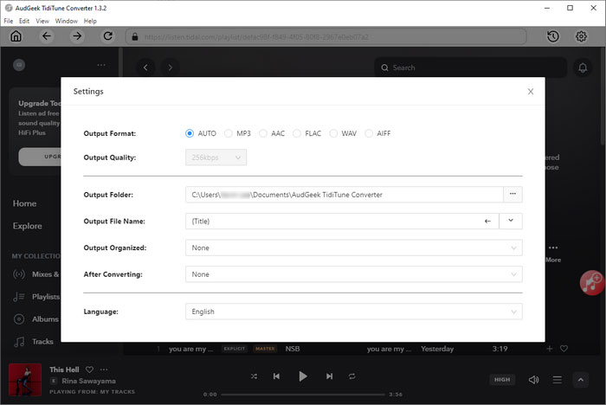Open the Window menu
The height and width of the screenshot is (405, 606).
(x=67, y=21)
